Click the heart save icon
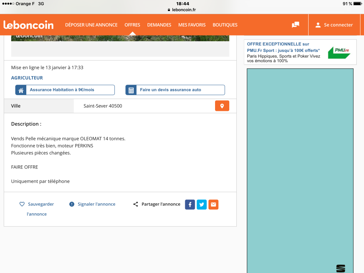The image size is (364, 273). [22, 204]
